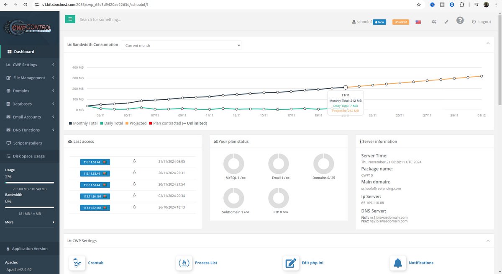Open Application Version in the sidebar
The height and width of the screenshot is (274, 502).
[x=30, y=248]
